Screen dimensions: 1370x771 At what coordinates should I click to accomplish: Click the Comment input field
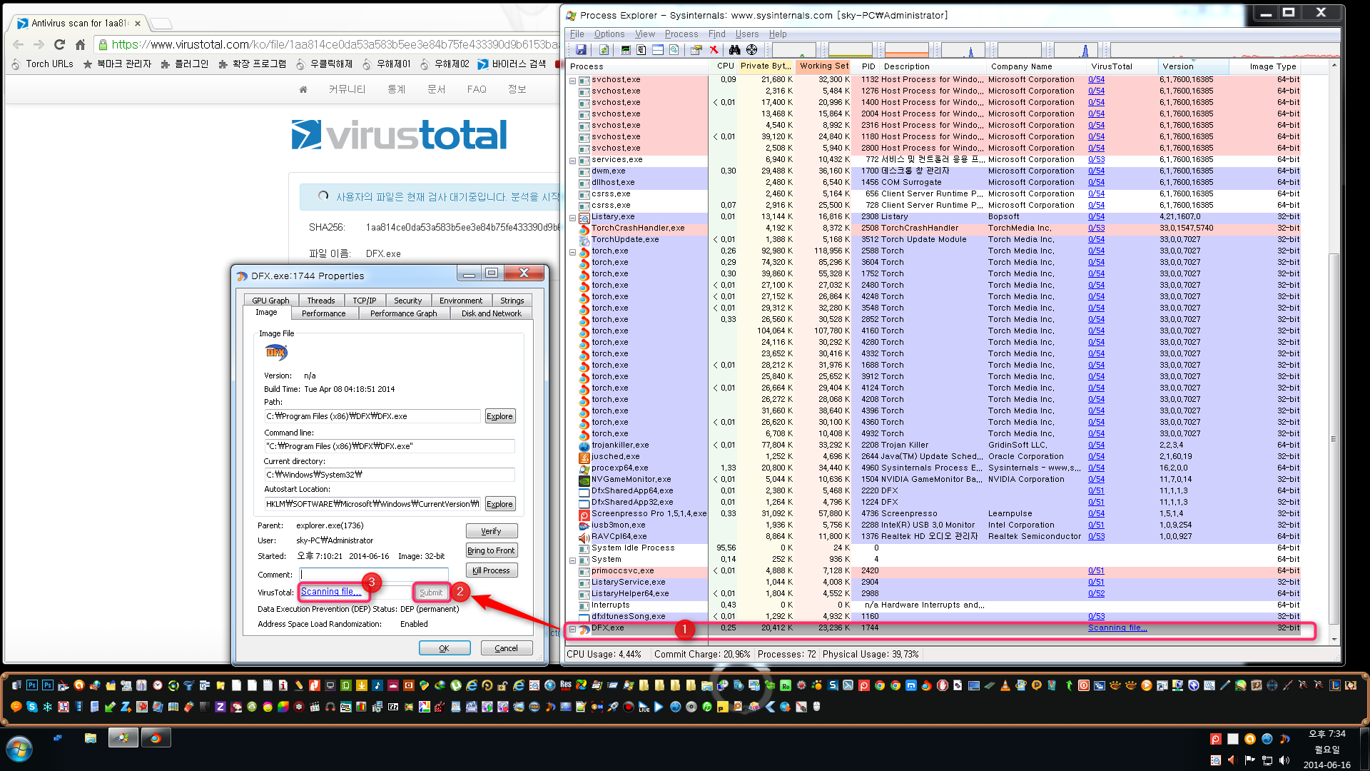(x=375, y=574)
